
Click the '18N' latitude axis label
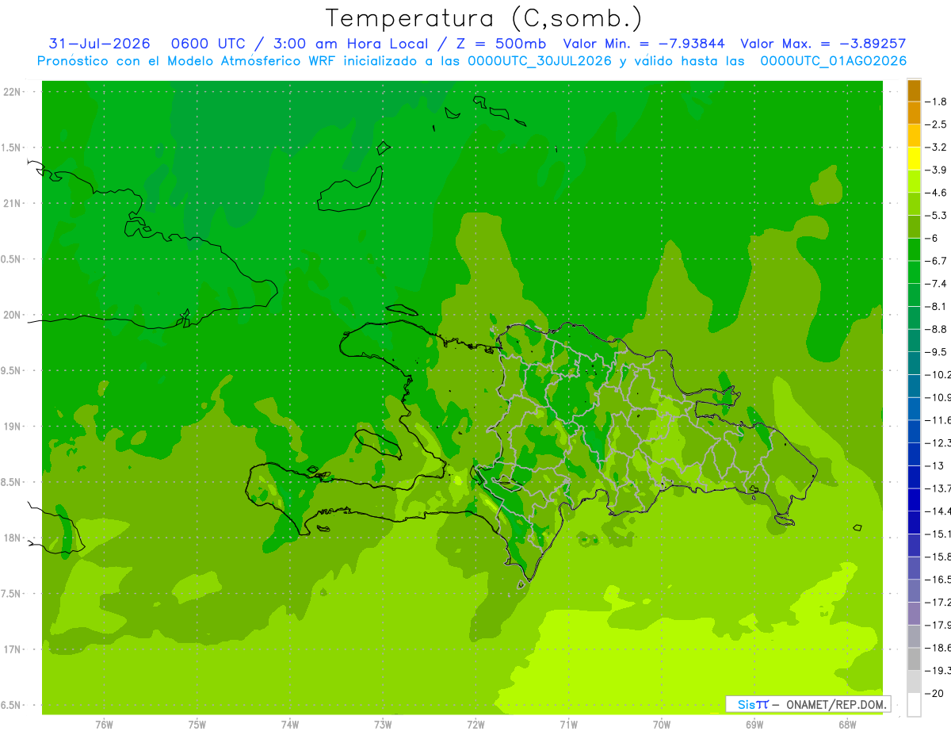pos(12,538)
